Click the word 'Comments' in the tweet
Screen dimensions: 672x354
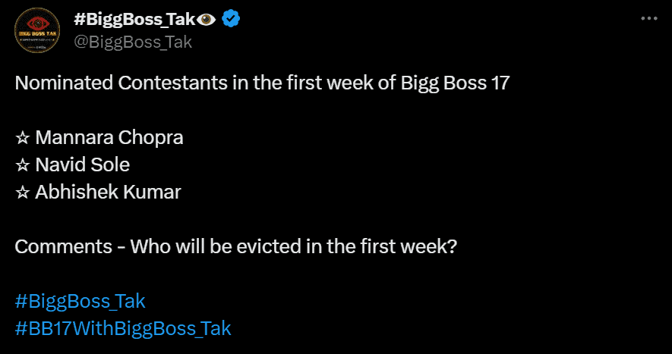click(x=53, y=247)
